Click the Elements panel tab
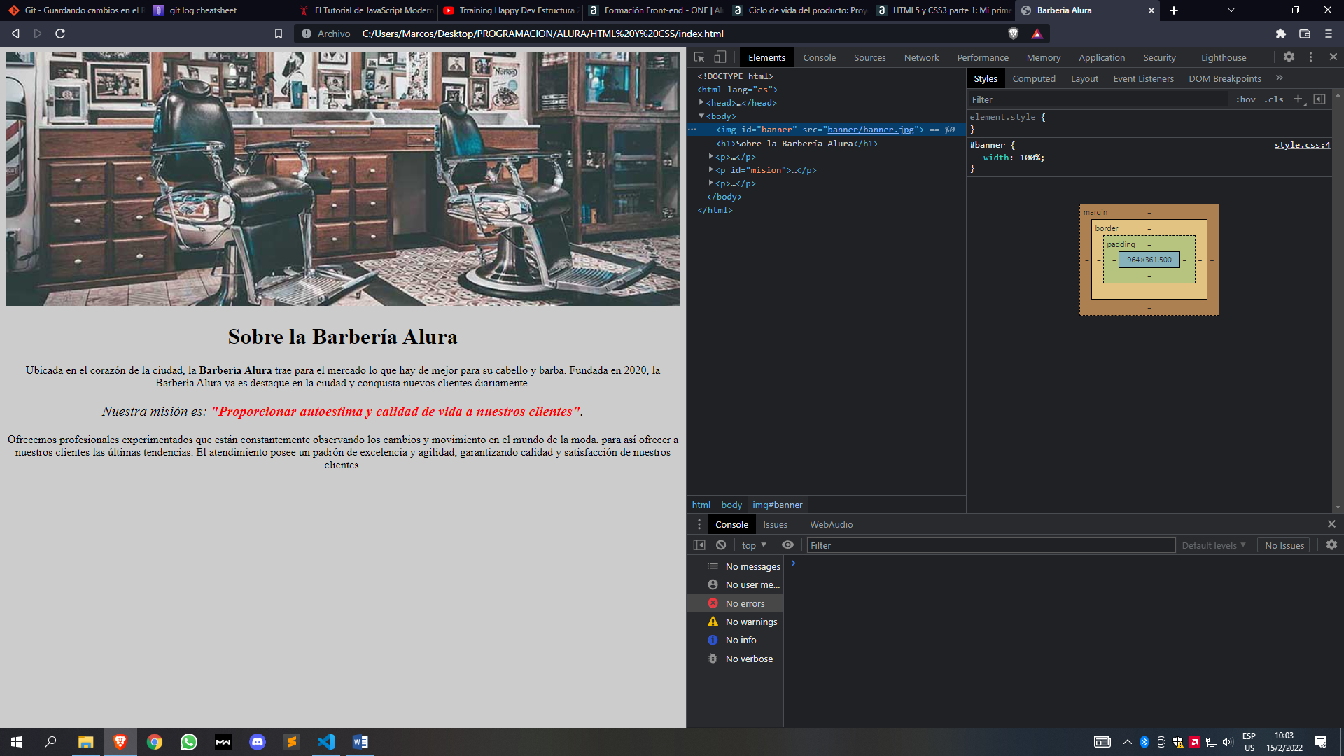Screen dimensions: 1344x756 pos(766,57)
